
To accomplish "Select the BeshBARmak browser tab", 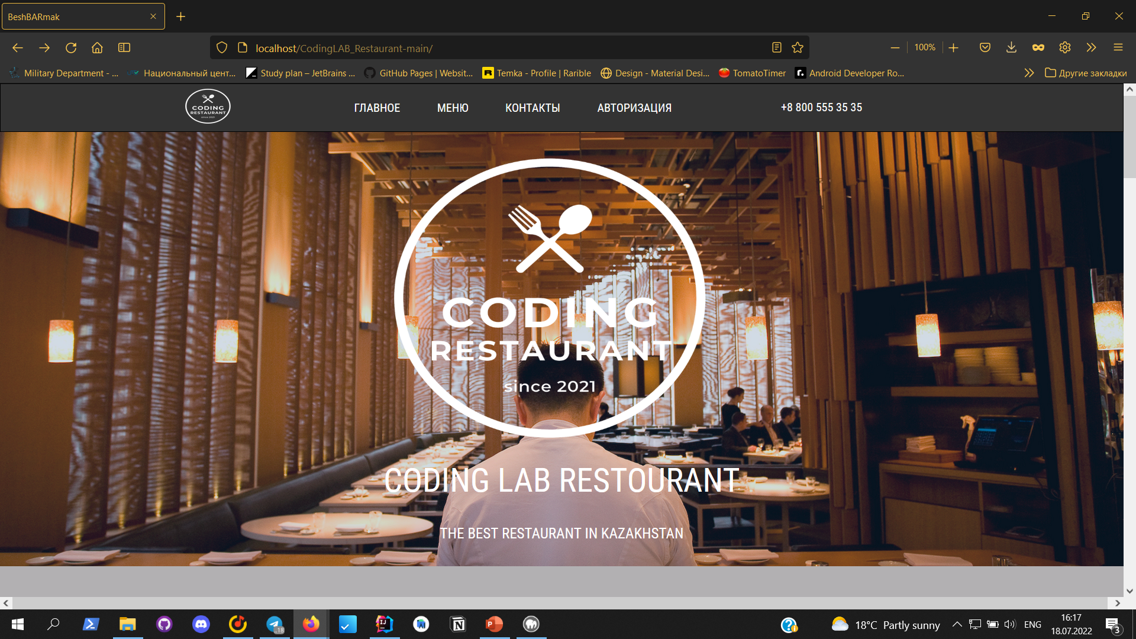I will pos(83,17).
